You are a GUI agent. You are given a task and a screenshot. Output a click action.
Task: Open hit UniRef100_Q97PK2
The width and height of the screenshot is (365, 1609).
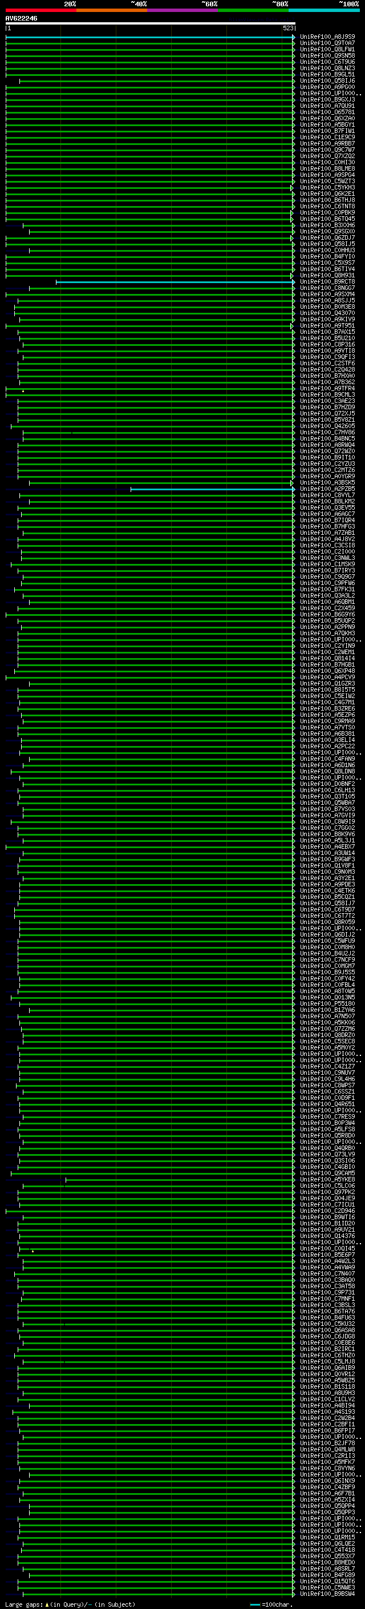327,1192
